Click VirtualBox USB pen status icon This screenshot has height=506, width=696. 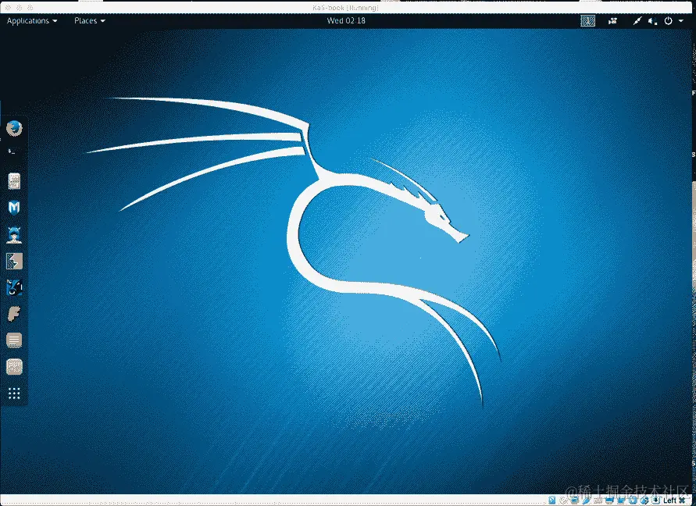[587, 501]
